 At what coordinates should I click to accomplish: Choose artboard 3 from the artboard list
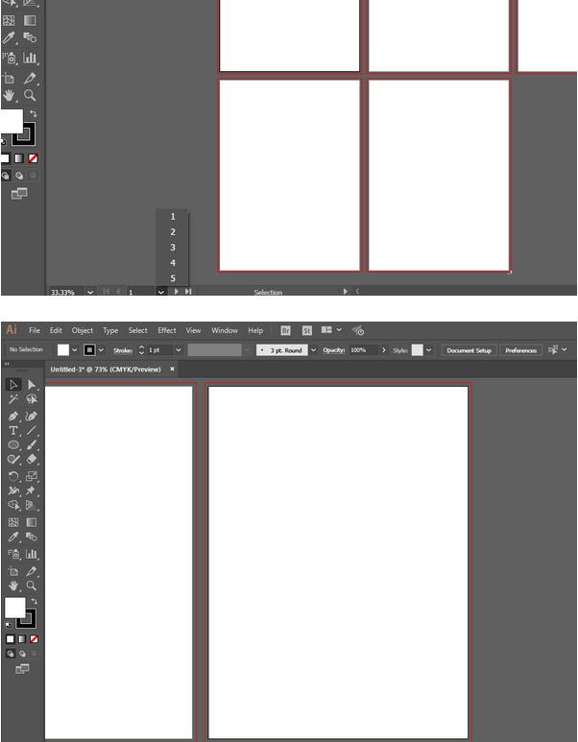[173, 248]
